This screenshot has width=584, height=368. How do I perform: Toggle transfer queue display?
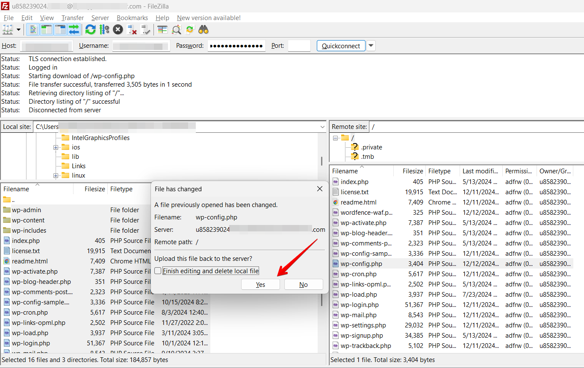(74, 30)
